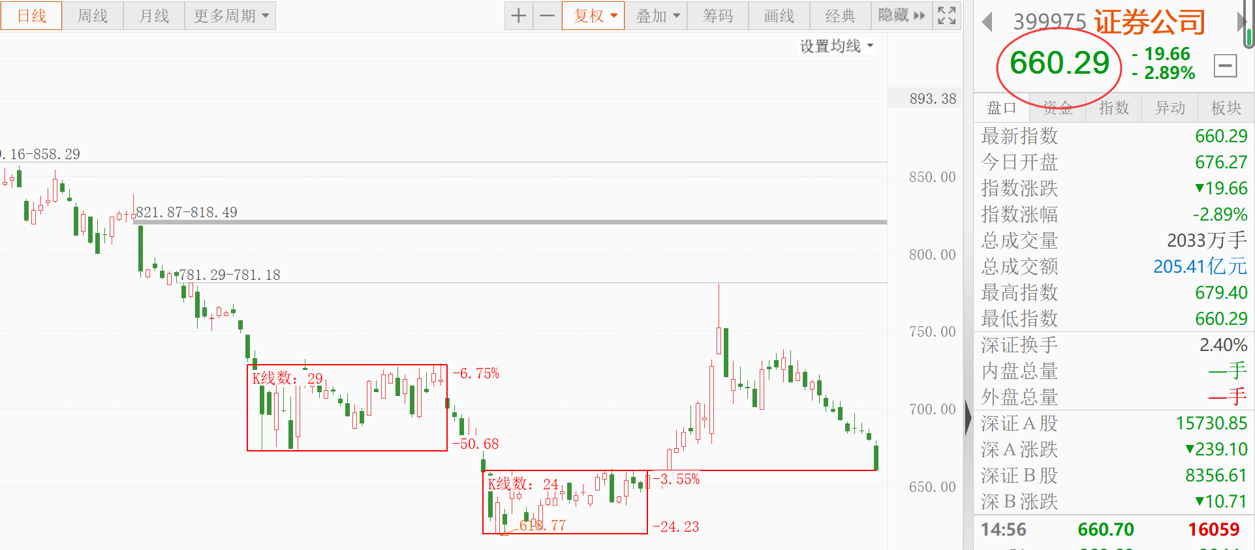This screenshot has width=1255, height=550.
Task: Click the -3.55% range change label
Action: 676,479
